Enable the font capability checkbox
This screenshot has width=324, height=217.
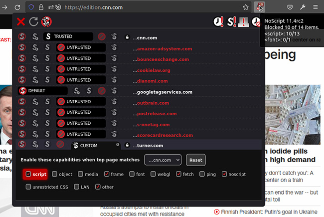tap(132, 174)
